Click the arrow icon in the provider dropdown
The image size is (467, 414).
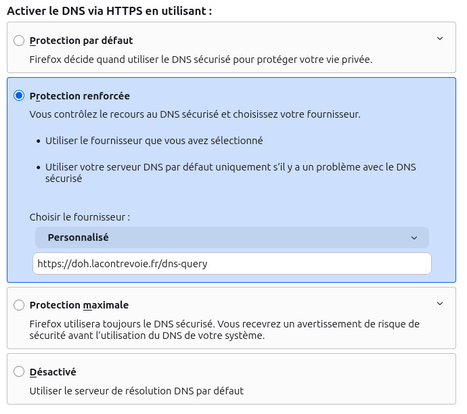click(x=414, y=238)
